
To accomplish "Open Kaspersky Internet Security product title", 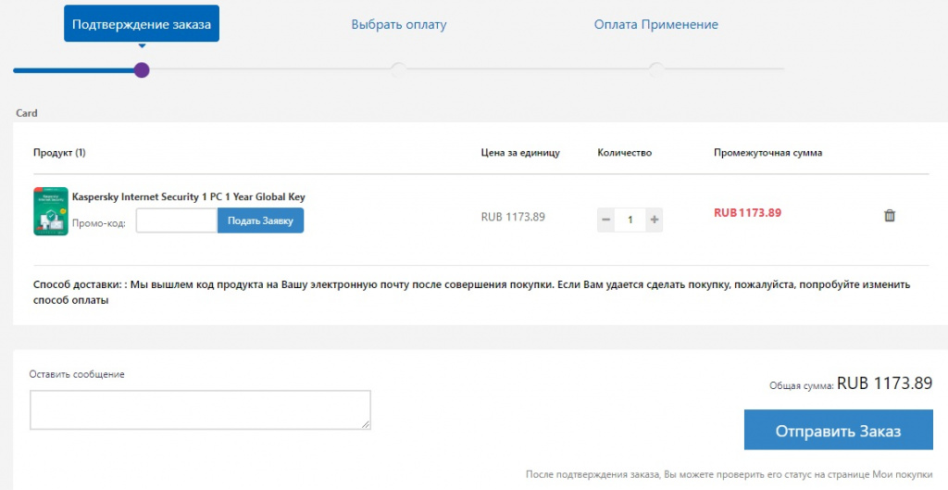I will tap(189, 196).
